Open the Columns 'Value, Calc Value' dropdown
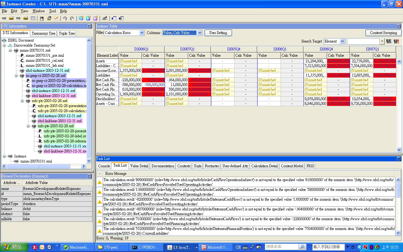The height and width of the screenshot is (252, 403). coord(200,33)
